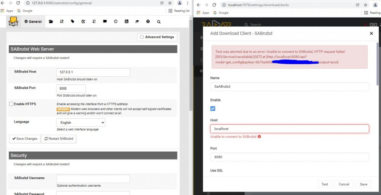Open the Notifications speech bubble tab
Viewport: 381px width, 195px height.
(x=105, y=22)
